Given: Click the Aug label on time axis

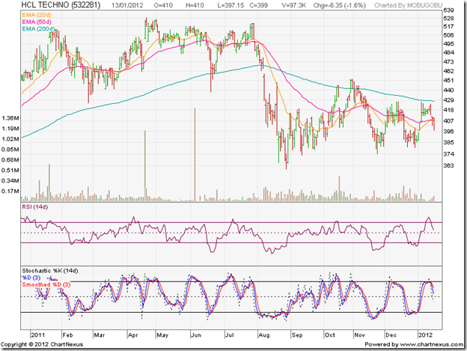Looking at the screenshot, I should (x=264, y=335).
